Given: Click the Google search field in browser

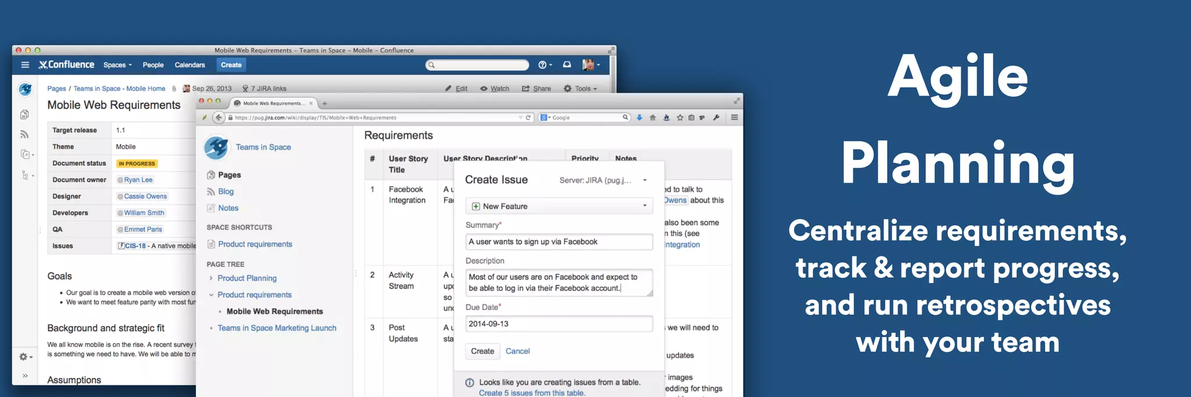Looking at the screenshot, I should point(586,117).
